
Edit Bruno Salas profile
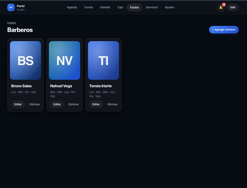18,104
